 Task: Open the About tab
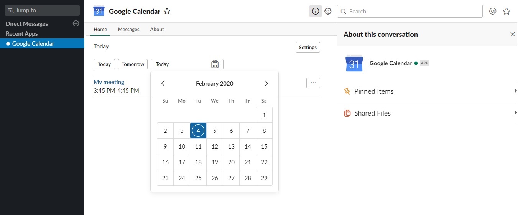157,29
